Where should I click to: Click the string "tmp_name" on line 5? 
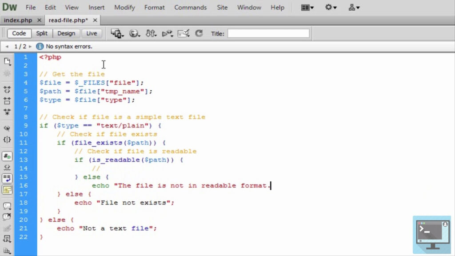point(123,92)
